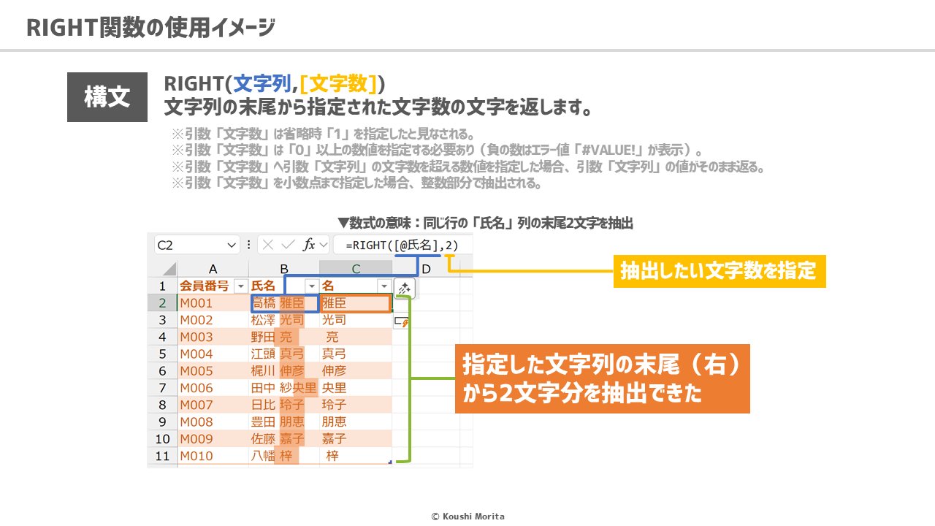Select the cell with 八幡 梓

point(284,456)
